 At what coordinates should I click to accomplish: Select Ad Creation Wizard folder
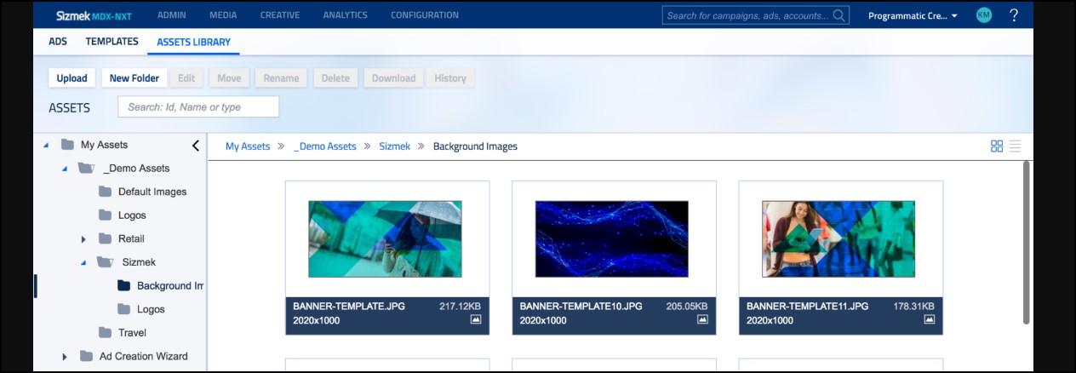click(x=144, y=356)
